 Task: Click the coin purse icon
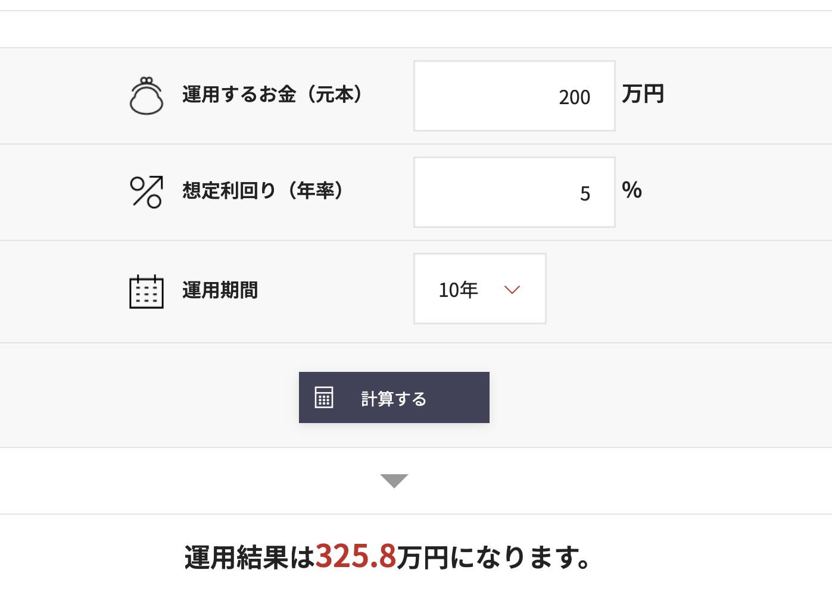146,96
